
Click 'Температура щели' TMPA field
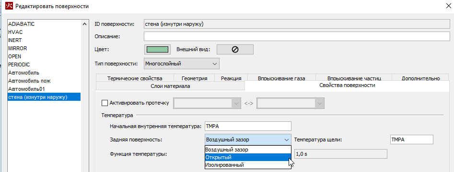pyautogui.click(x=411, y=140)
